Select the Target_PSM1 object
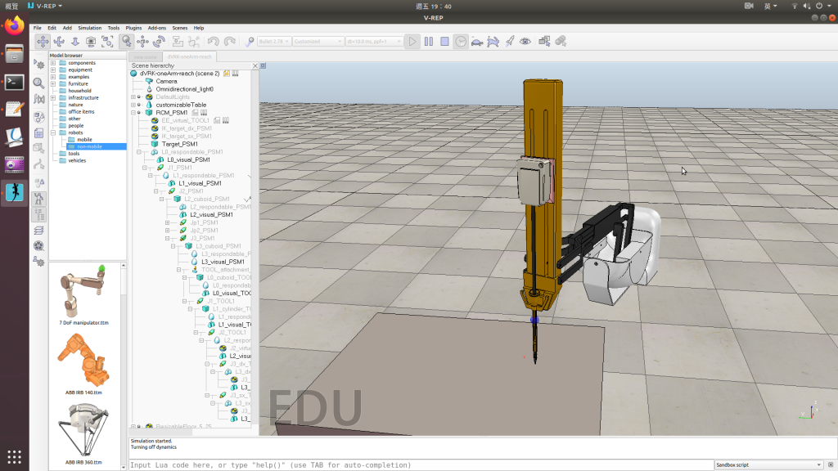This screenshot has width=838, height=471. pos(179,144)
